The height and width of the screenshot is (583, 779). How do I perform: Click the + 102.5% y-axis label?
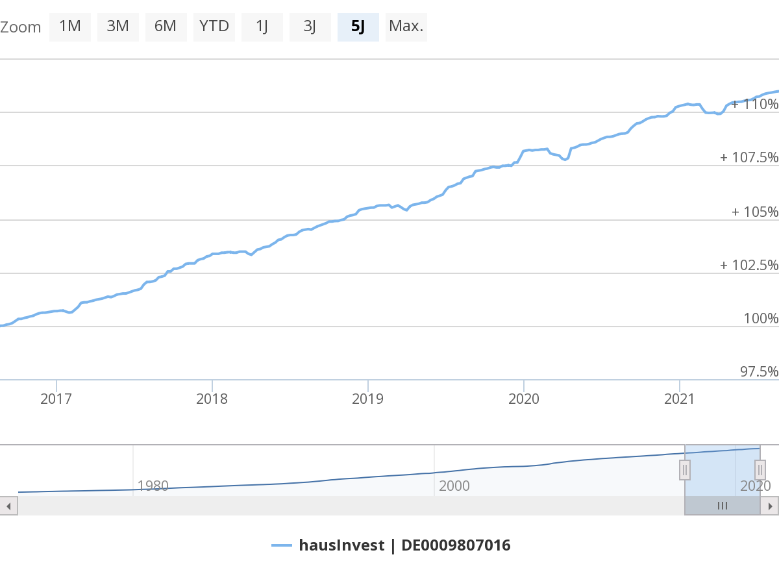pyautogui.click(x=749, y=265)
